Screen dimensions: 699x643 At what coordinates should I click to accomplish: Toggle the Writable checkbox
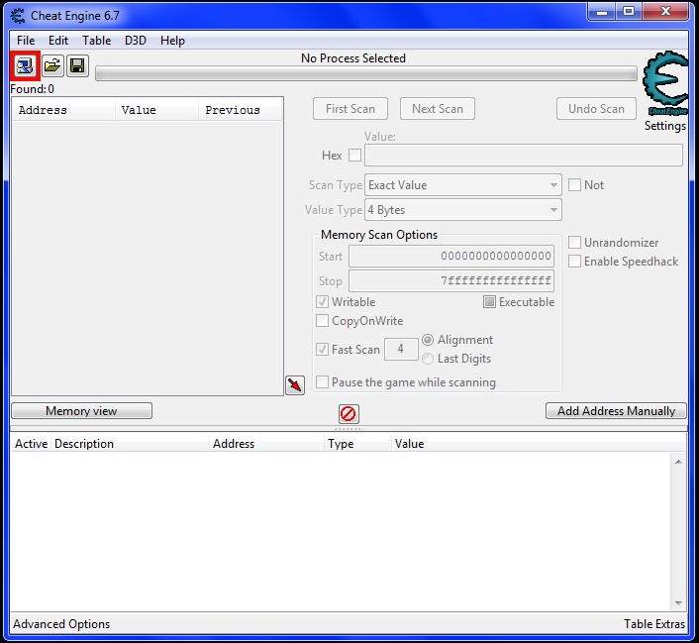click(323, 302)
